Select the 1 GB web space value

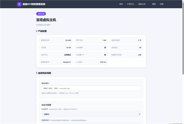(x=104, y=40)
